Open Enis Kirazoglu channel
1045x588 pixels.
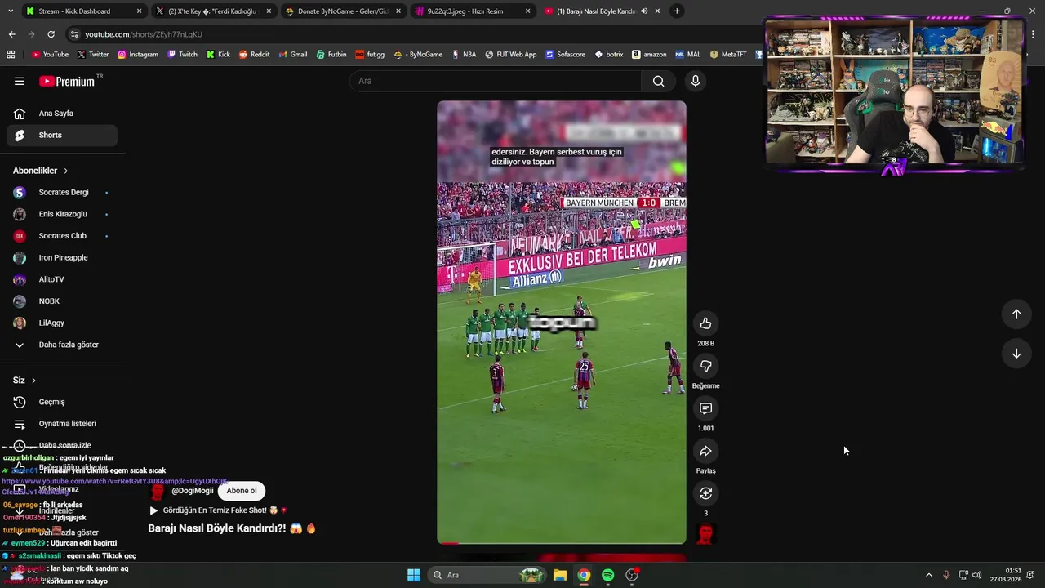coord(62,214)
